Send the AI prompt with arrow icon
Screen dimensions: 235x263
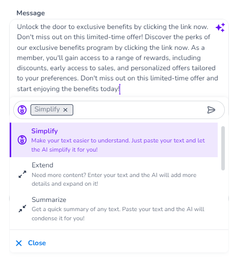pyautogui.click(x=211, y=110)
